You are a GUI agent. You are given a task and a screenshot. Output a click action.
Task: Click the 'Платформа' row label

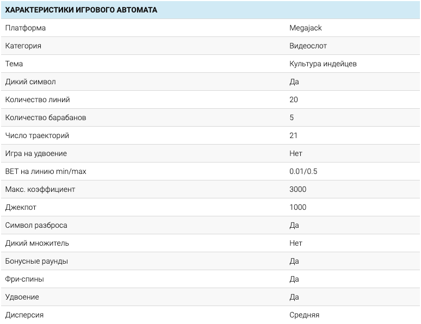(x=26, y=28)
